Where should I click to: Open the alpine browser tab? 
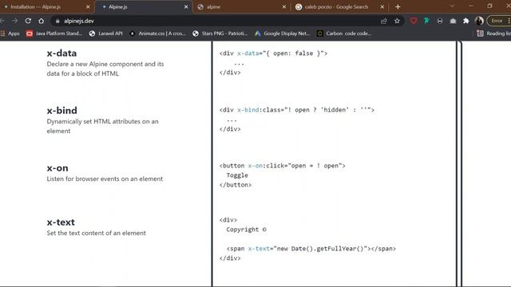242,7
